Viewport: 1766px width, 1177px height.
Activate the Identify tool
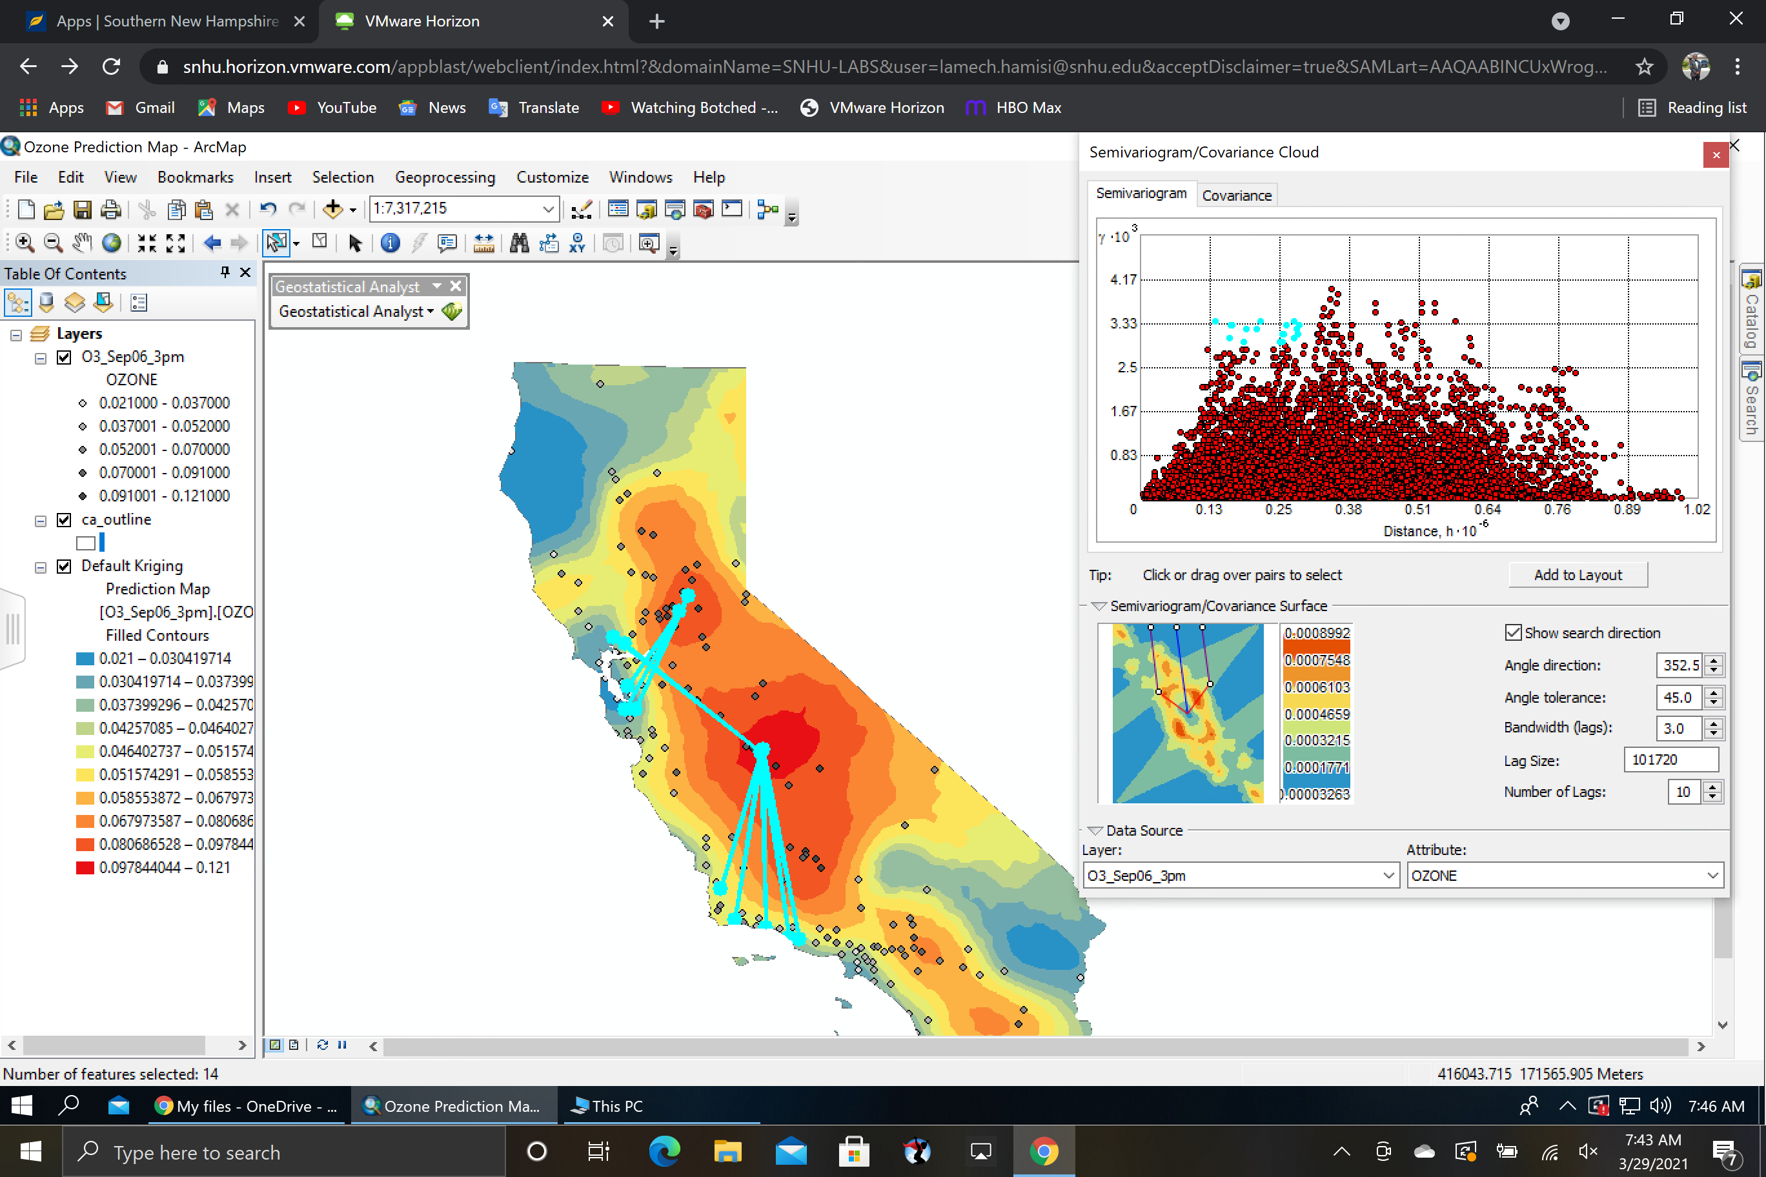(391, 243)
